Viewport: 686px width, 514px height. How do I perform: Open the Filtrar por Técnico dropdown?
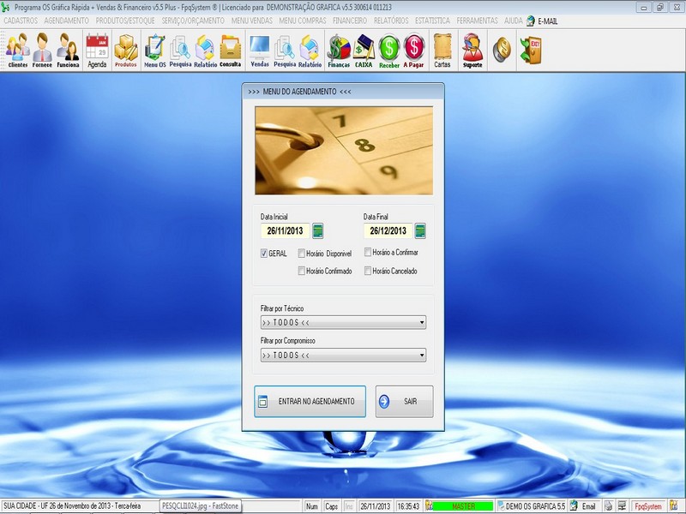[422, 321]
